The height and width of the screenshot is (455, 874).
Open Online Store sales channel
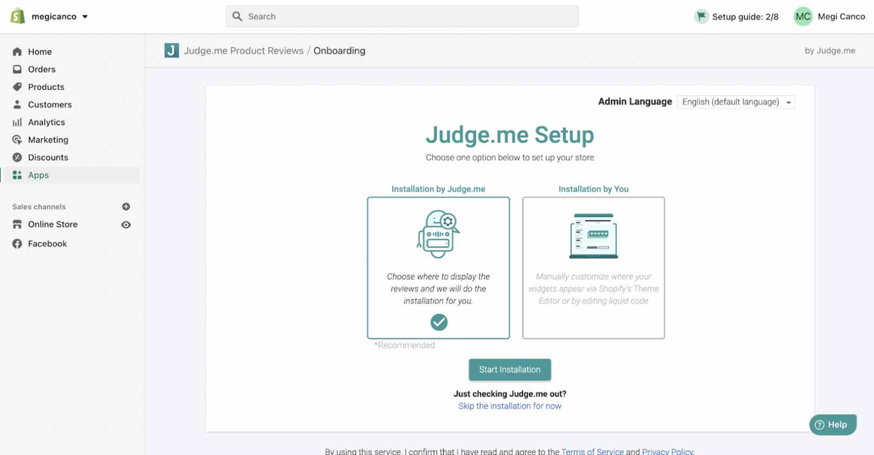pos(53,224)
